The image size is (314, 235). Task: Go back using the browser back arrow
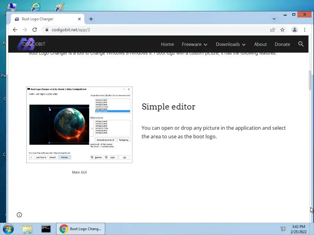(15, 30)
